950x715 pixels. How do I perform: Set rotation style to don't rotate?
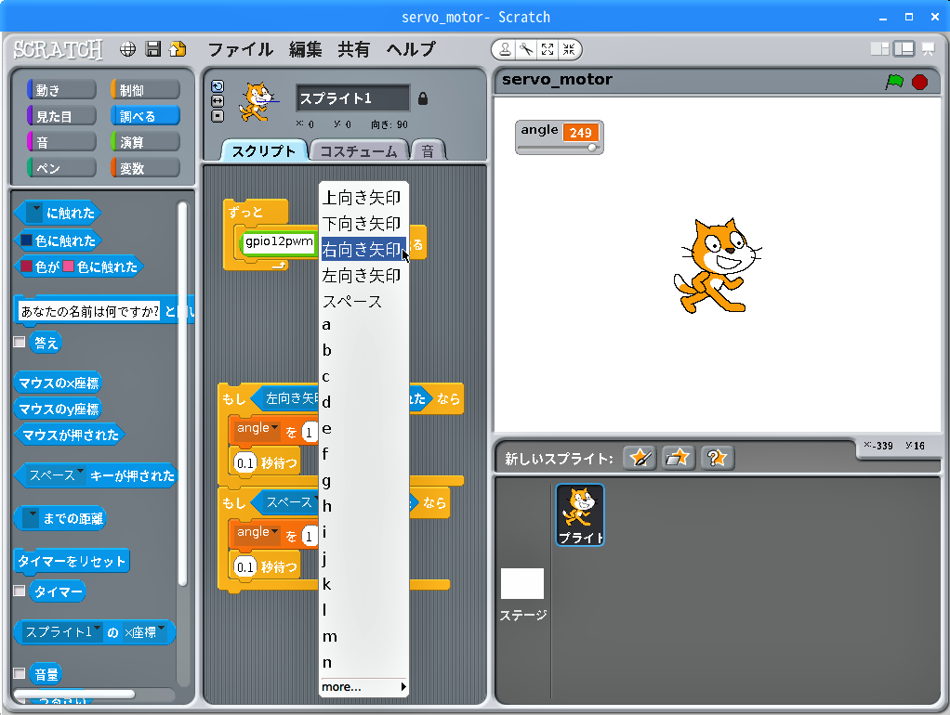click(218, 116)
